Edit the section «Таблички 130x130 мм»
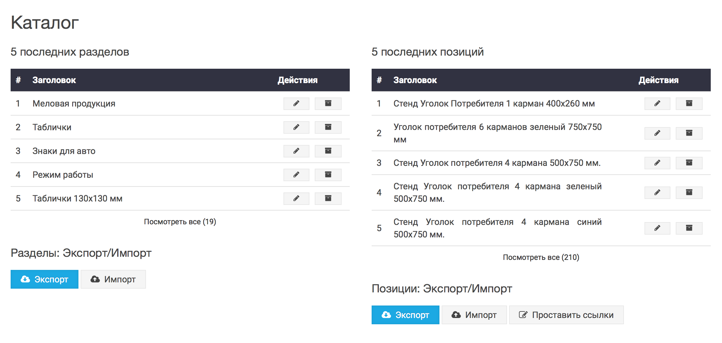 point(296,198)
